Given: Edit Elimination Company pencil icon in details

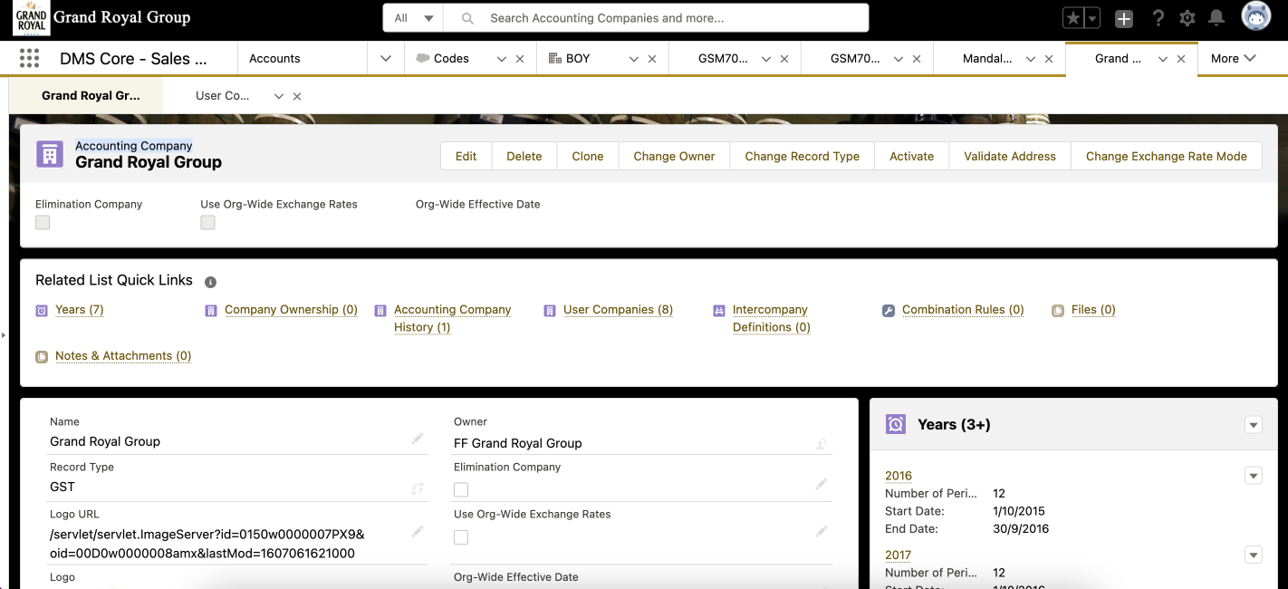Looking at the screenshot, I should pos(822,485).
